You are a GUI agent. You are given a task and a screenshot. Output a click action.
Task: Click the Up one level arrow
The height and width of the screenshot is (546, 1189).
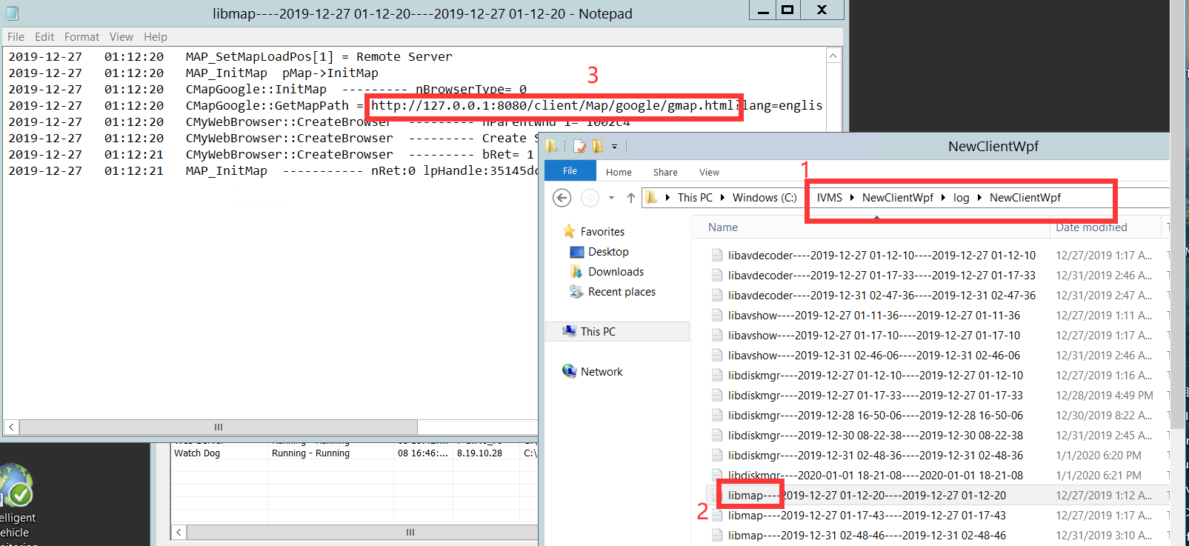[x=630, y=198]
